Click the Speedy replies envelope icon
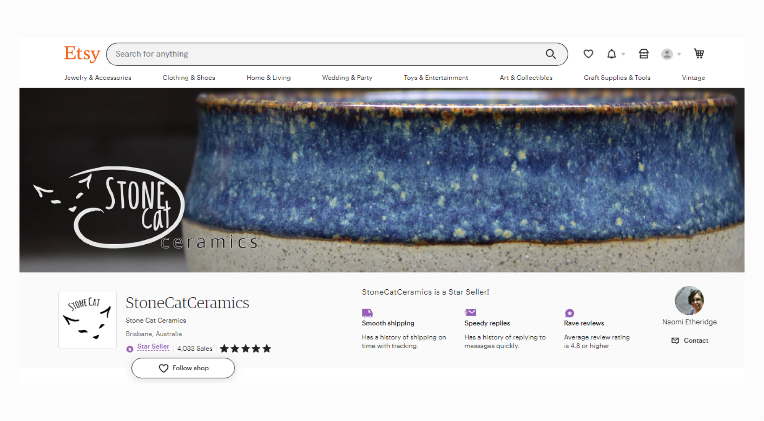The image size is (764, 421). 470,313
